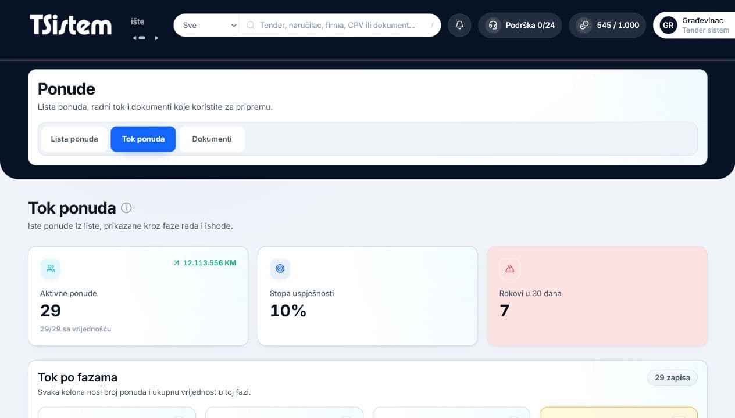Click the GR avatar circle

[668, 26]
